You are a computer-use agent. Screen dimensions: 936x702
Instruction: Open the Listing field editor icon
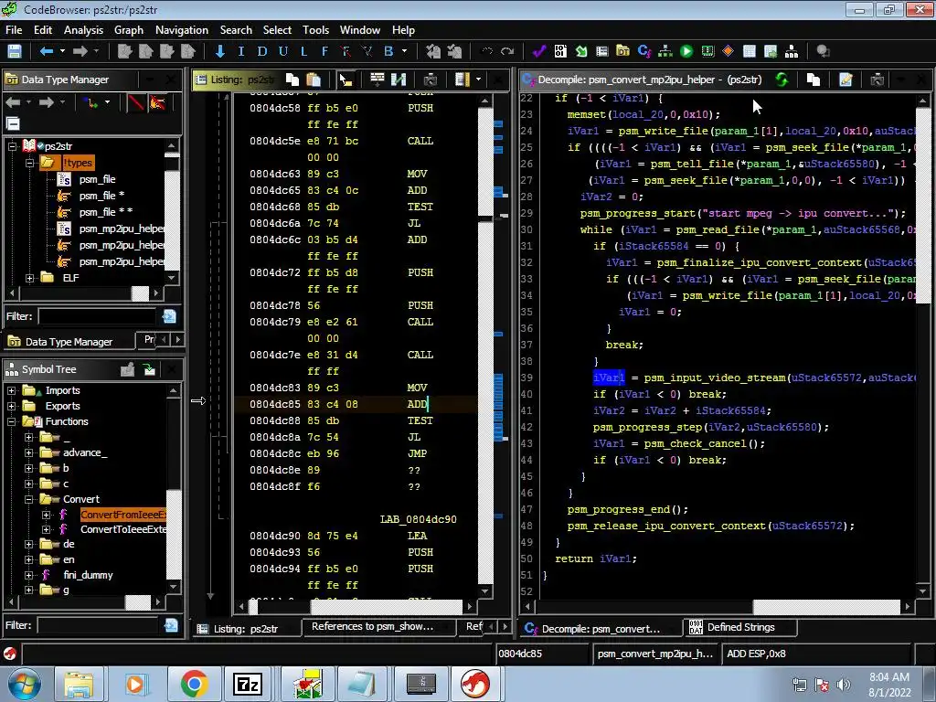[378, 80]
